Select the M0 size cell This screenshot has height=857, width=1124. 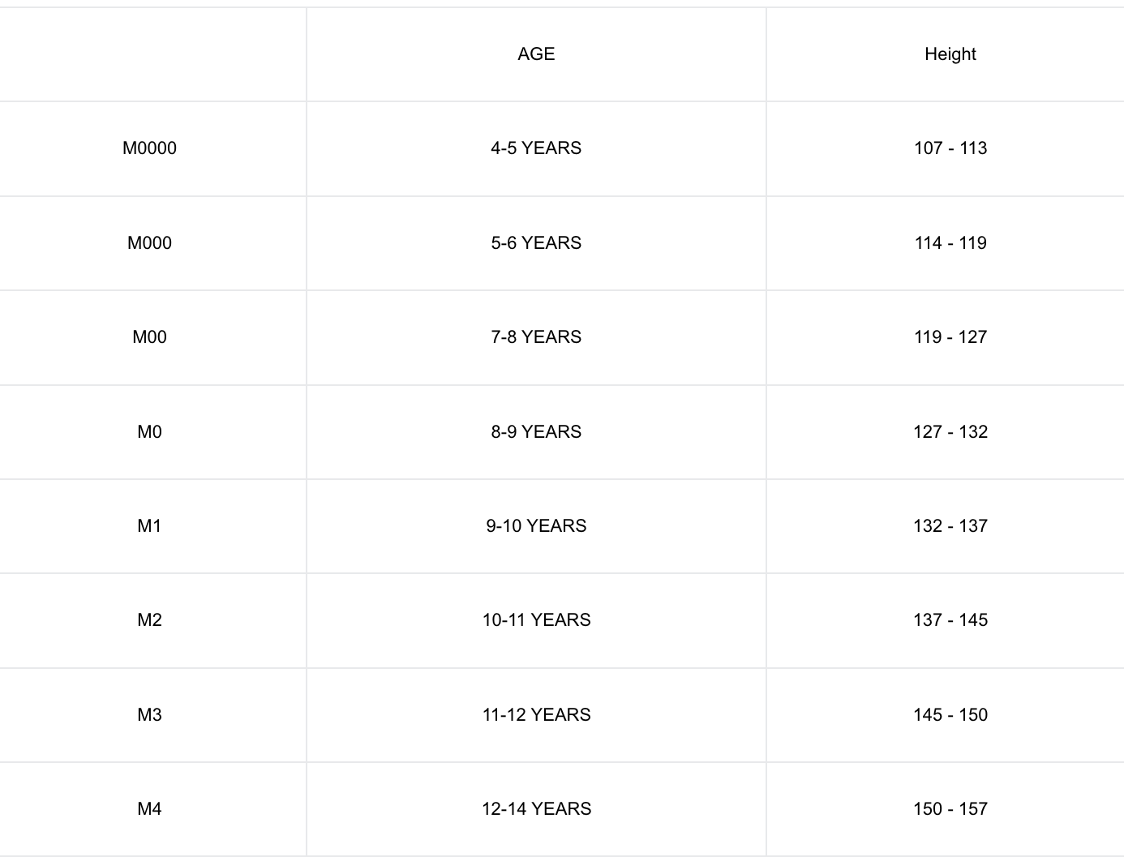tap(149, 432)
